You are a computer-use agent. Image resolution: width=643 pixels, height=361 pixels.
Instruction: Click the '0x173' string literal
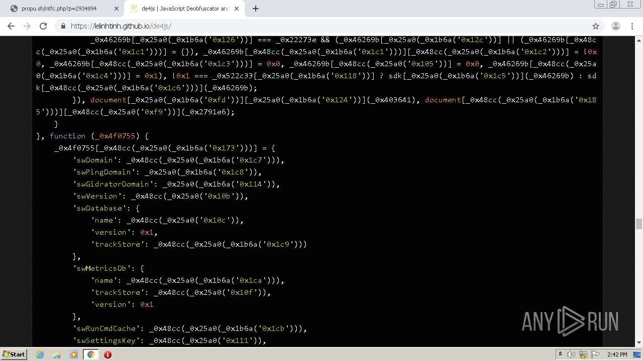[x=225, y=148]
